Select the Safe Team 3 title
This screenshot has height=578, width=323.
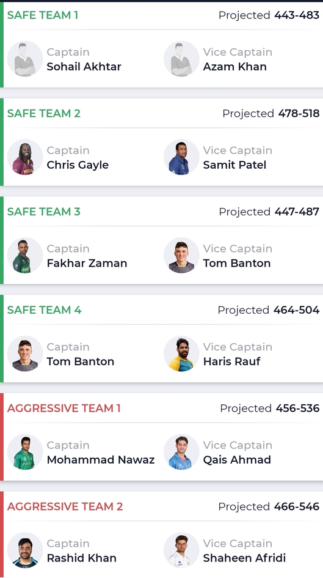tap(44, 212)
